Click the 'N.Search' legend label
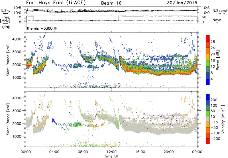228x158 pixels. pos(220,11)
